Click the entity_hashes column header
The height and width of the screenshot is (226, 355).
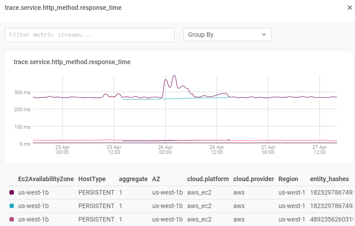coord(329,179)
